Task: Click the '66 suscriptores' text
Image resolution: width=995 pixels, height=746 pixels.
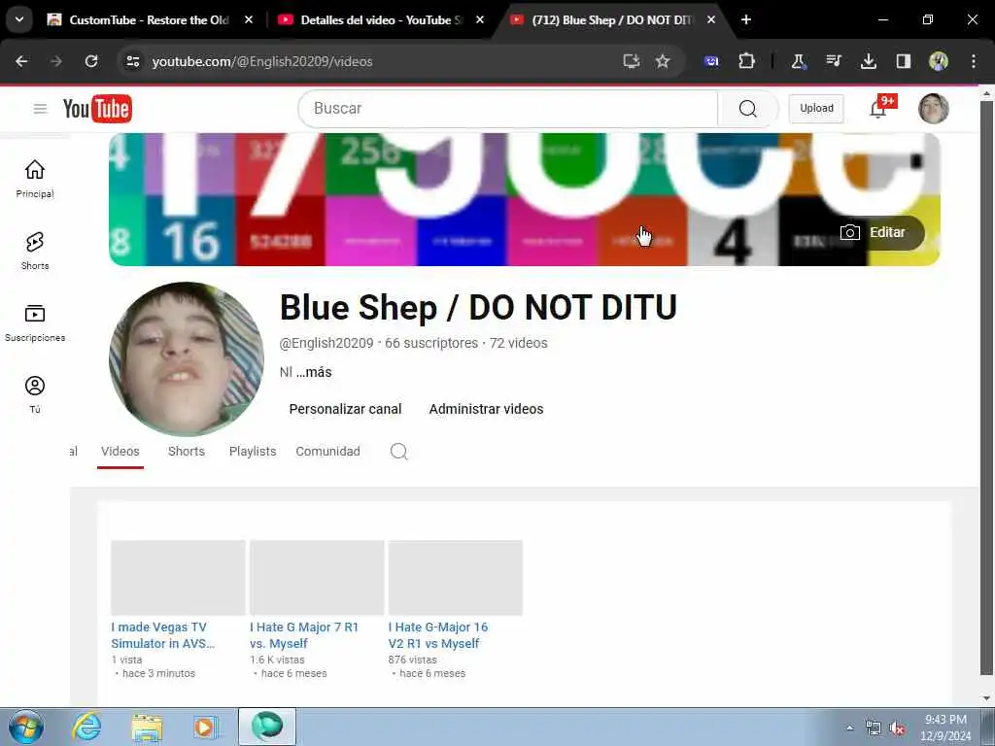Action: (x=431, y=343)
